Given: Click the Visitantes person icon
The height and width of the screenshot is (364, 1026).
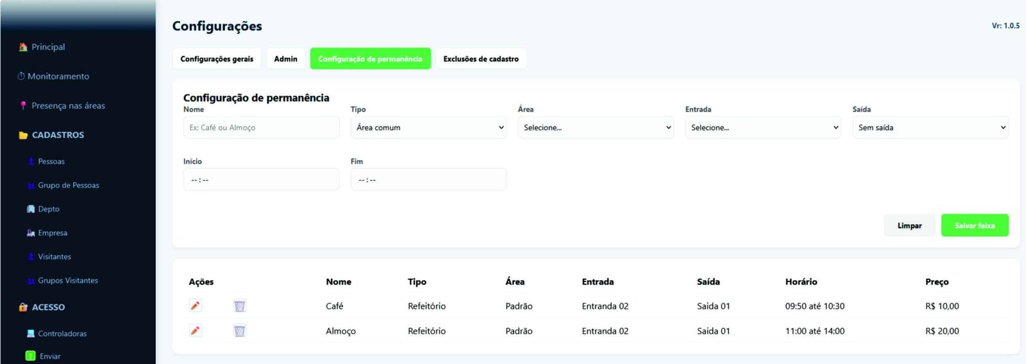Looking at the screenshot, I should [x=31, y=256].
